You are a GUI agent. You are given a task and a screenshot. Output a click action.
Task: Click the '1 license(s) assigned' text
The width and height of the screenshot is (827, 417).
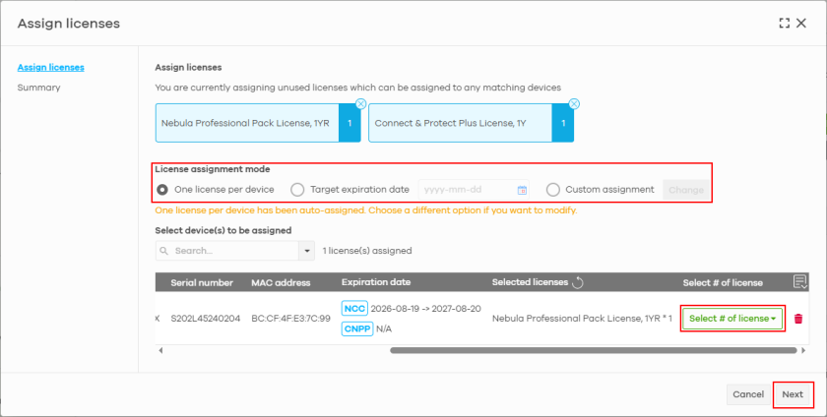pyautogui.click(x=367, y=251)
